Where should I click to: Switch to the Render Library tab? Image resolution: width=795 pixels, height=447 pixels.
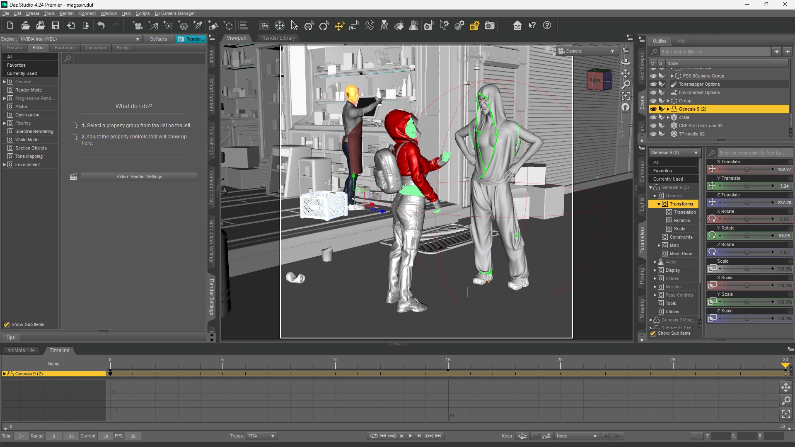pos(278,38)
